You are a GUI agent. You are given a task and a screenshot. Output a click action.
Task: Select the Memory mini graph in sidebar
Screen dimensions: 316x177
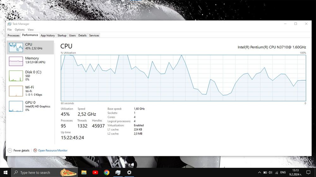16,61
